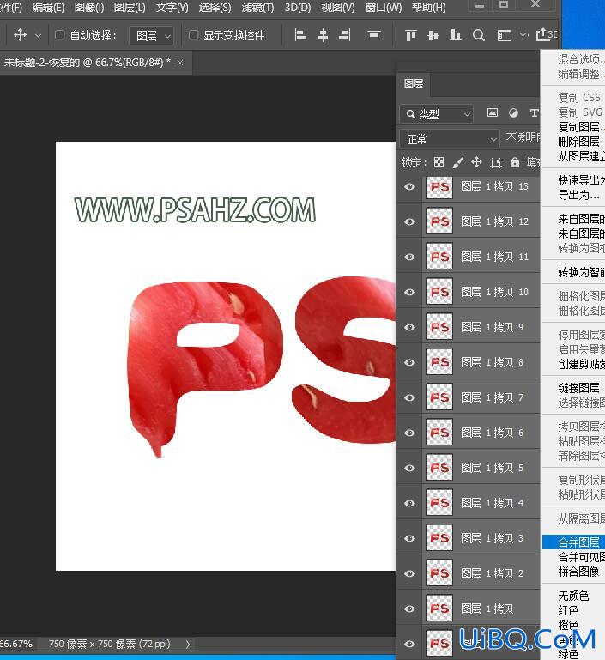Click 750 像素 x 750 像素 status info
Viewport: 605px width, 660px height.
pyautogui.click(x=109, y=644)
